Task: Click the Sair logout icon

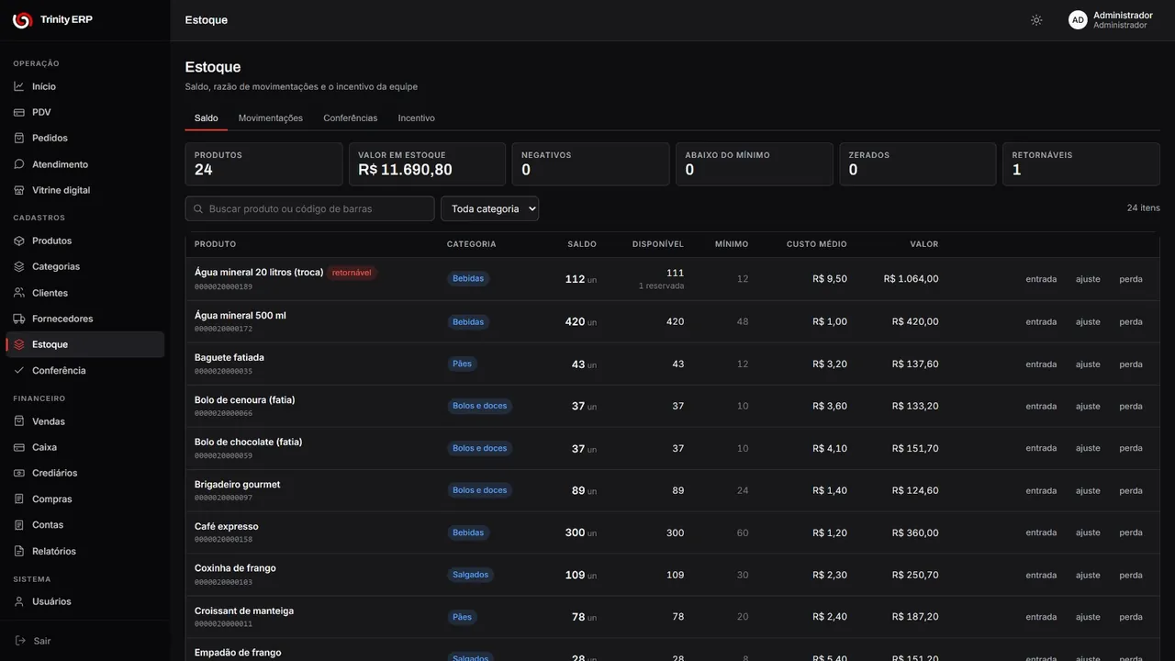Action: [x=20, y=641]
